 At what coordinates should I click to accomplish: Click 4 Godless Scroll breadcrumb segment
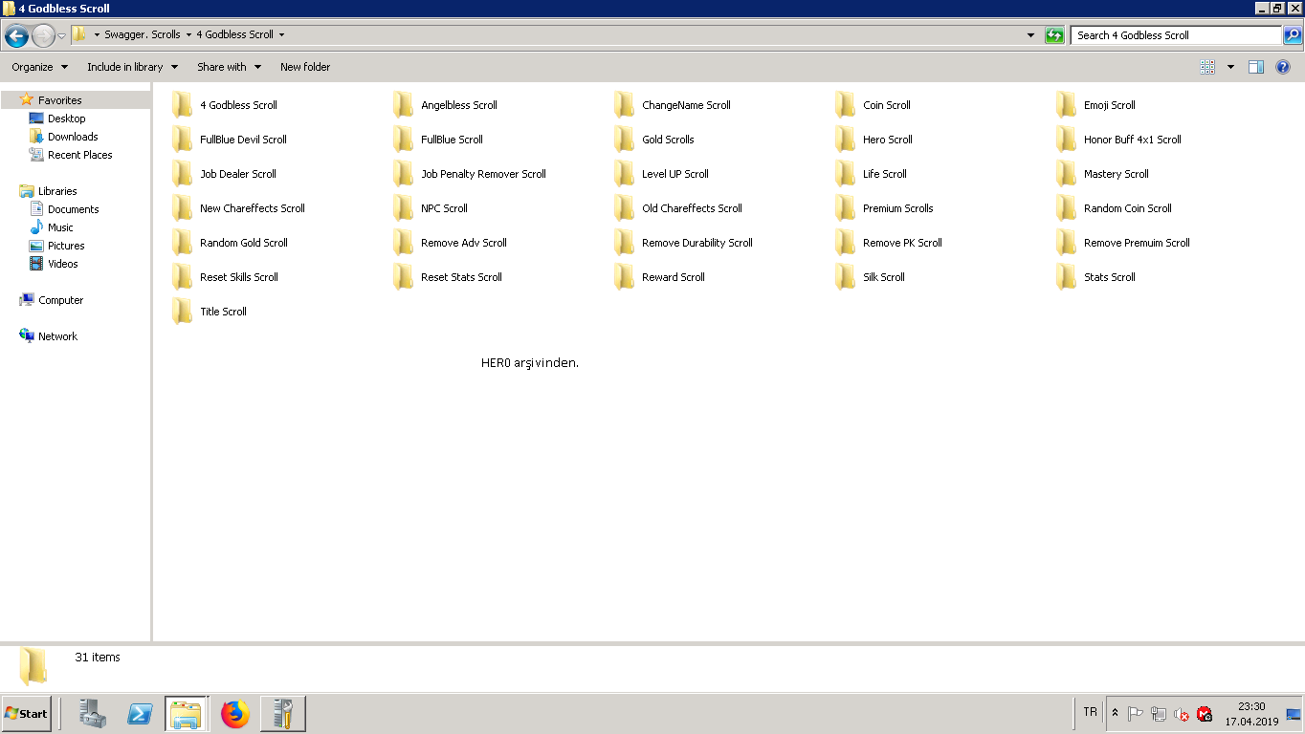tap(234, 34)
